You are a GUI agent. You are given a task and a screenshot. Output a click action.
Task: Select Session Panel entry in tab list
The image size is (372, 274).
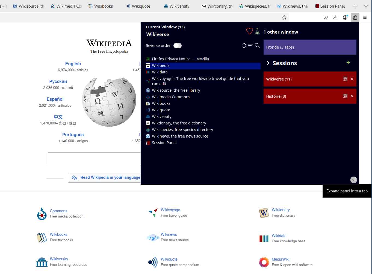pyautogui.click(x=203, y=143)
